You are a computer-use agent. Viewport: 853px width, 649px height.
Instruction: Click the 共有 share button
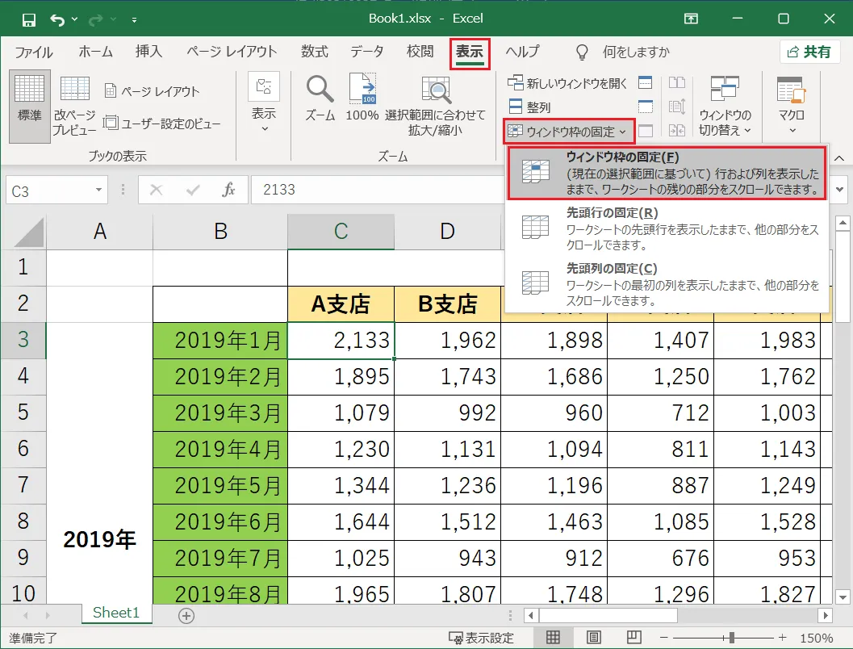tap(809, 52)
